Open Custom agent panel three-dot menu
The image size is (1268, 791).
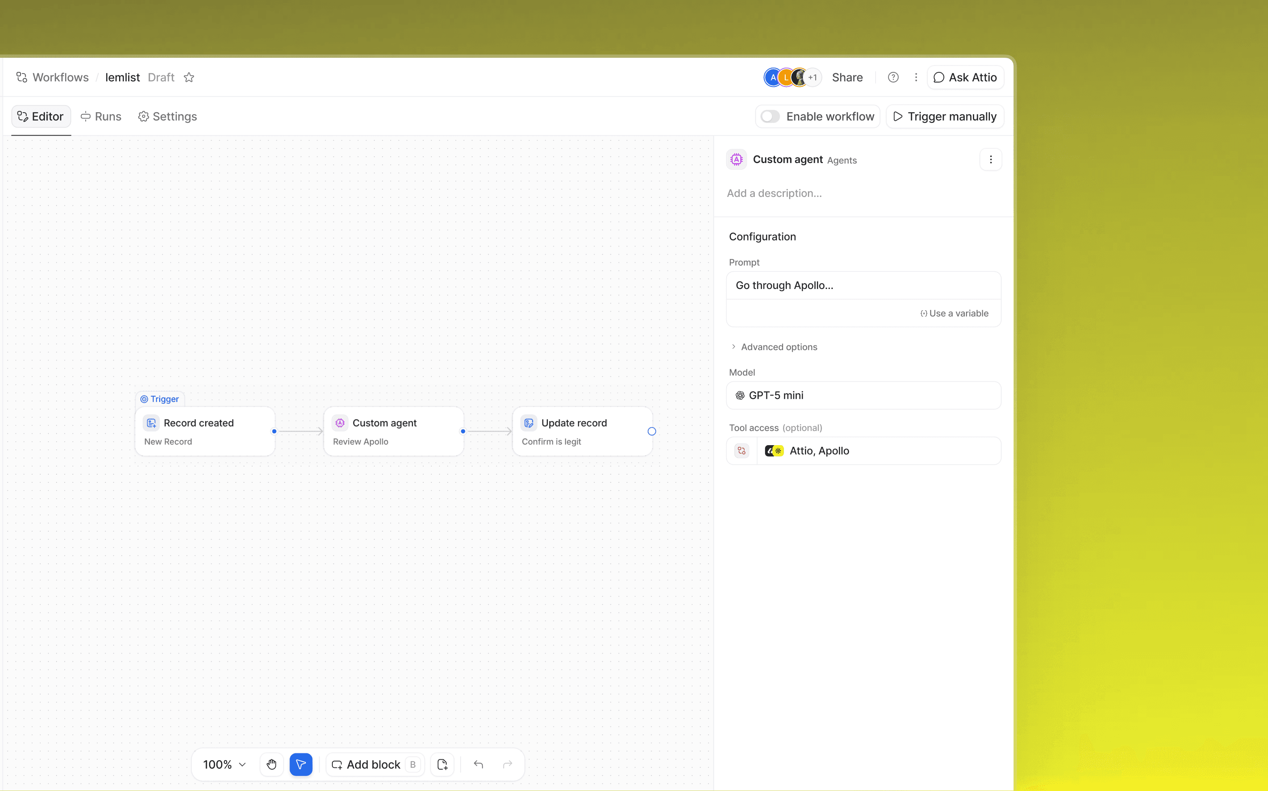[990, 160]
